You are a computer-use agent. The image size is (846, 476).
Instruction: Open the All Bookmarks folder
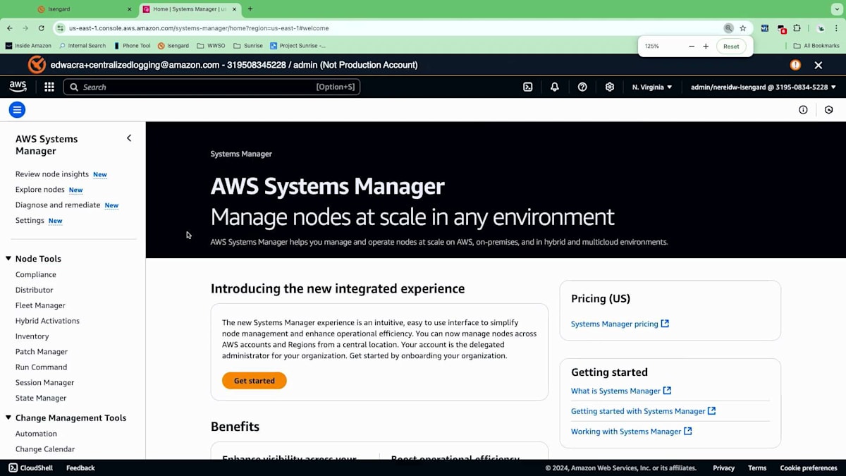click(x=816, y=46)
